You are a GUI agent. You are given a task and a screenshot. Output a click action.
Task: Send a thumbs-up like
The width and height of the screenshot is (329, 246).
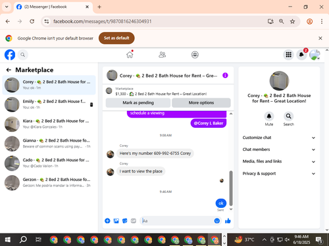228,221
